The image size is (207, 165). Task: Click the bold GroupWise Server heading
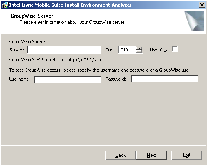[x=32, y=16]
